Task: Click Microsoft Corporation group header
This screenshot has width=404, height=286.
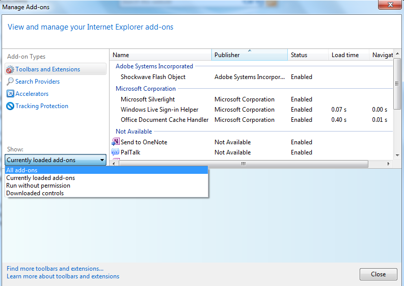Action: pyautogui.click(x=146, y=89)
